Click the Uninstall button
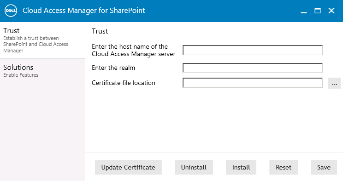 coord(194,167)
